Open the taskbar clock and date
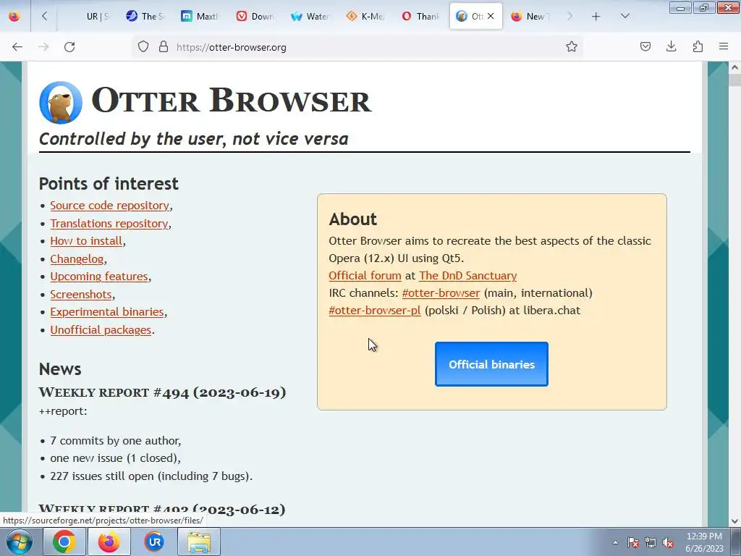This screenshot has width=741, height=556. click(704, 542)
